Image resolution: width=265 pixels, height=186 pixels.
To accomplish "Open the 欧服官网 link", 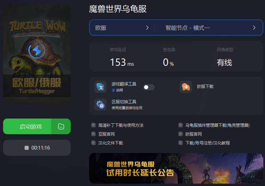I will coord(193,134).
